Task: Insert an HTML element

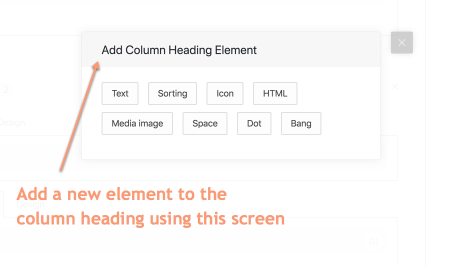Action: (x=275, y=93)
